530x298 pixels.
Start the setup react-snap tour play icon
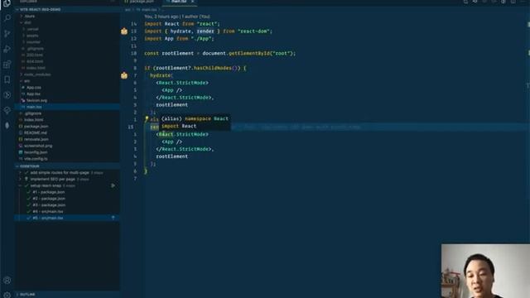(x=113, y=185)
